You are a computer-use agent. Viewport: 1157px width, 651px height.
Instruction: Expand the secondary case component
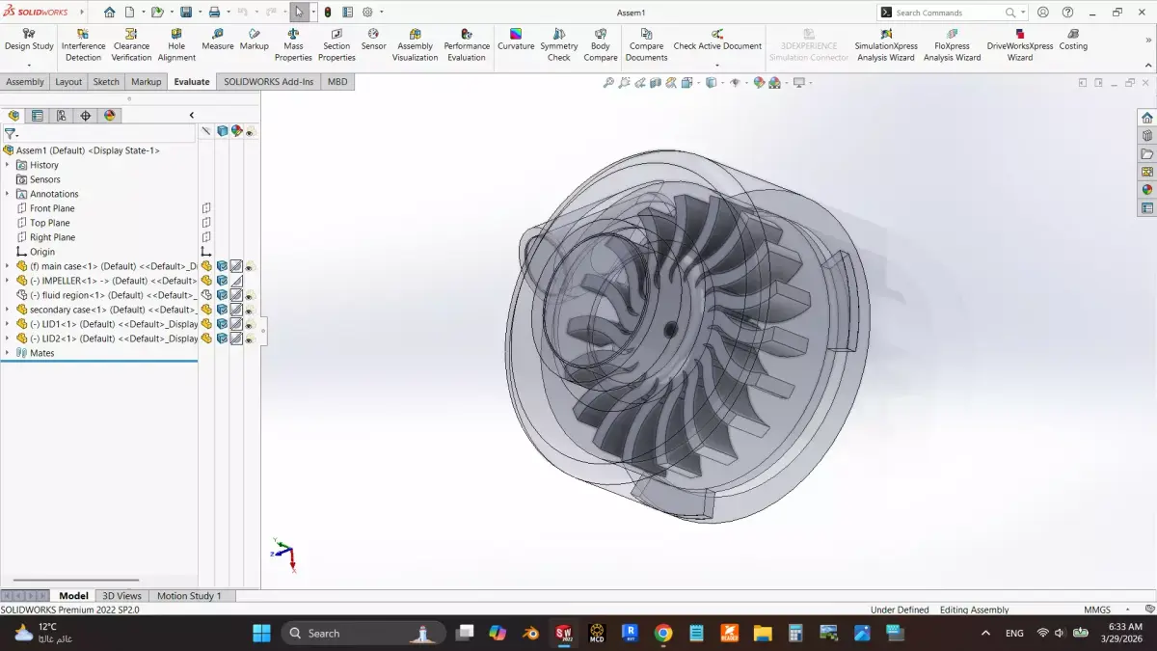point(7,310)
